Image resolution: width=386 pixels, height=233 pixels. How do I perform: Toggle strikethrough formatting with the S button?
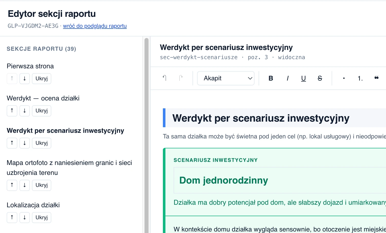(x=320, y=78)
